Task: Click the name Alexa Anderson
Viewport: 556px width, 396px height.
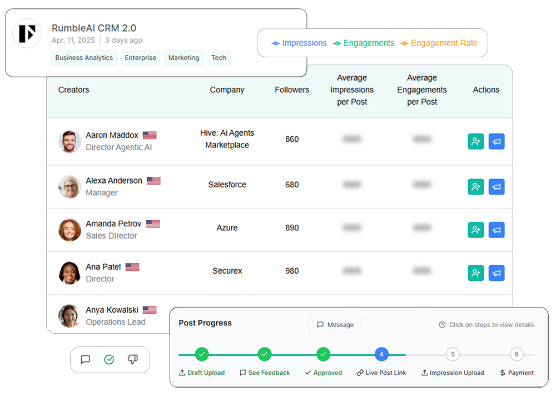Action: (114, 181)
